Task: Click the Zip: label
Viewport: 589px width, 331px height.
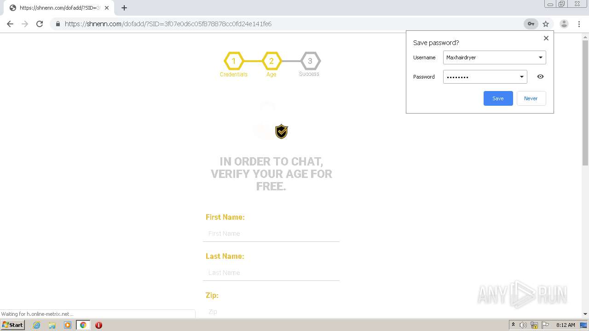Action: tap(212, 295)
